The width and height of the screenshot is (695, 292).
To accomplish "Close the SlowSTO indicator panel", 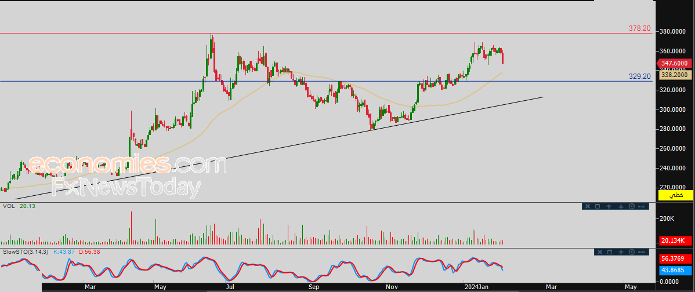I will coord(600,252).
